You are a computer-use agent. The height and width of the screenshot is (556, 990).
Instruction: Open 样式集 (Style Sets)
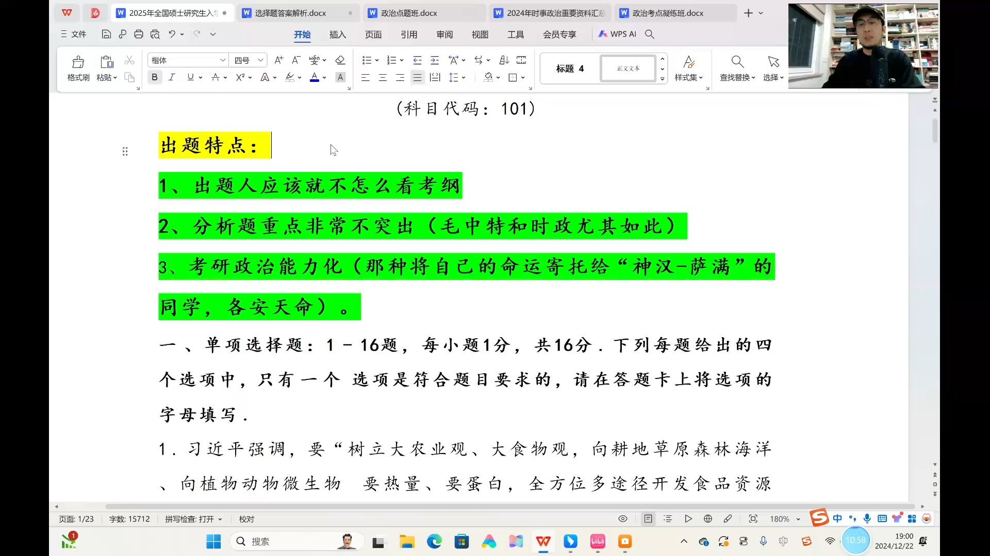(x=689, y=68)
